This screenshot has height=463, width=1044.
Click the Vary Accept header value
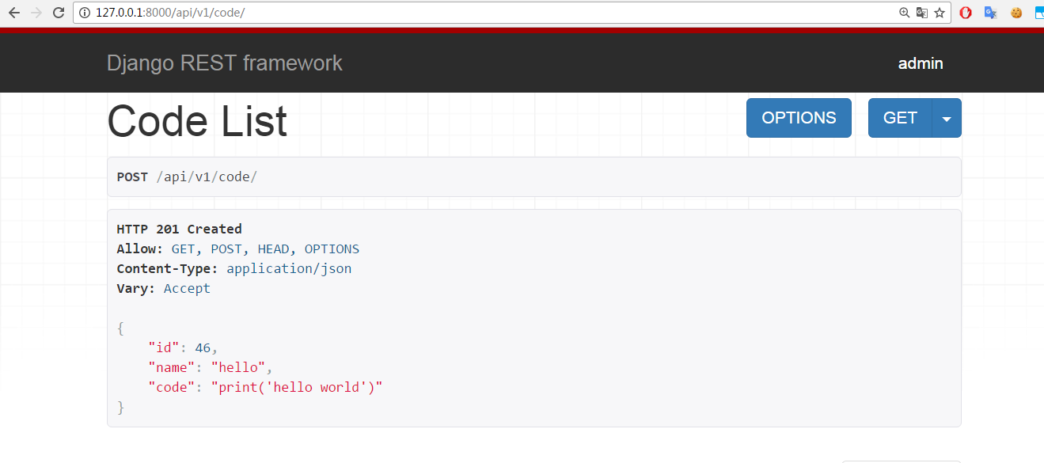point(187,289)
